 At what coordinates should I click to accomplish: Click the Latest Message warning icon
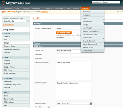click(x=3, y=12)
